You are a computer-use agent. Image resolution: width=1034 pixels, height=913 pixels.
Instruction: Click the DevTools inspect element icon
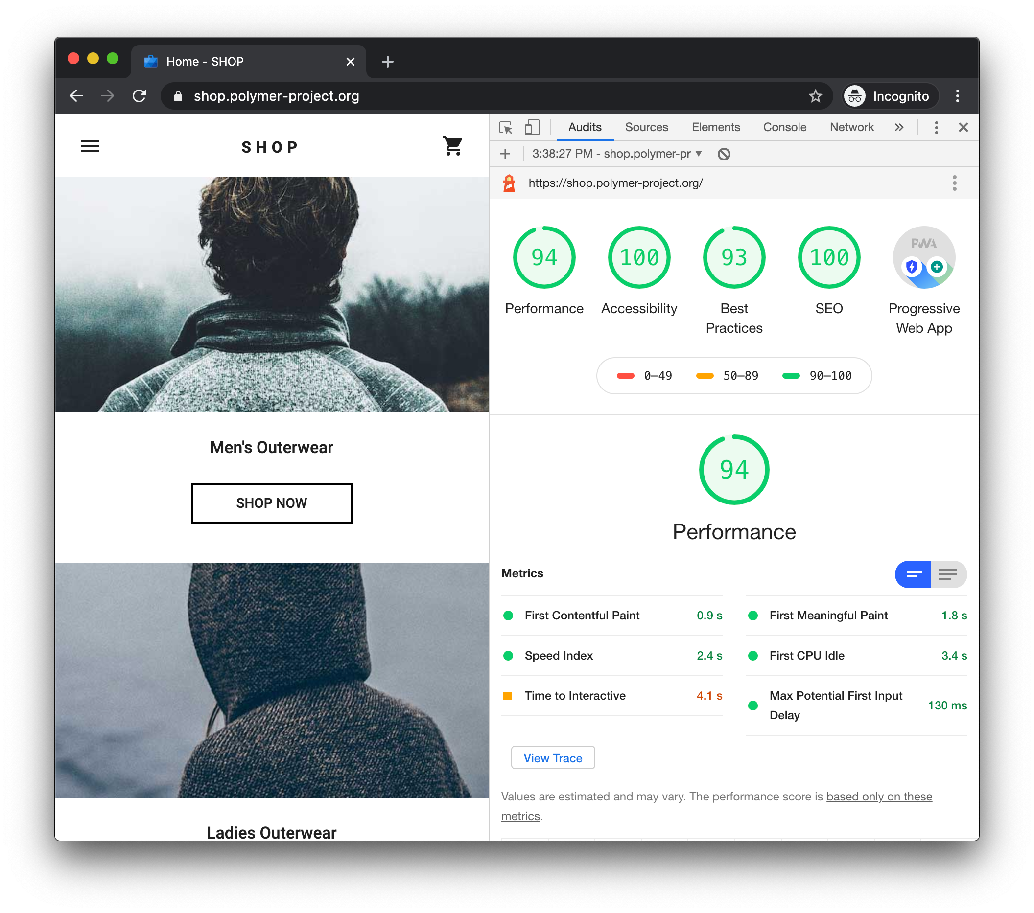click(x=508, y=127)
